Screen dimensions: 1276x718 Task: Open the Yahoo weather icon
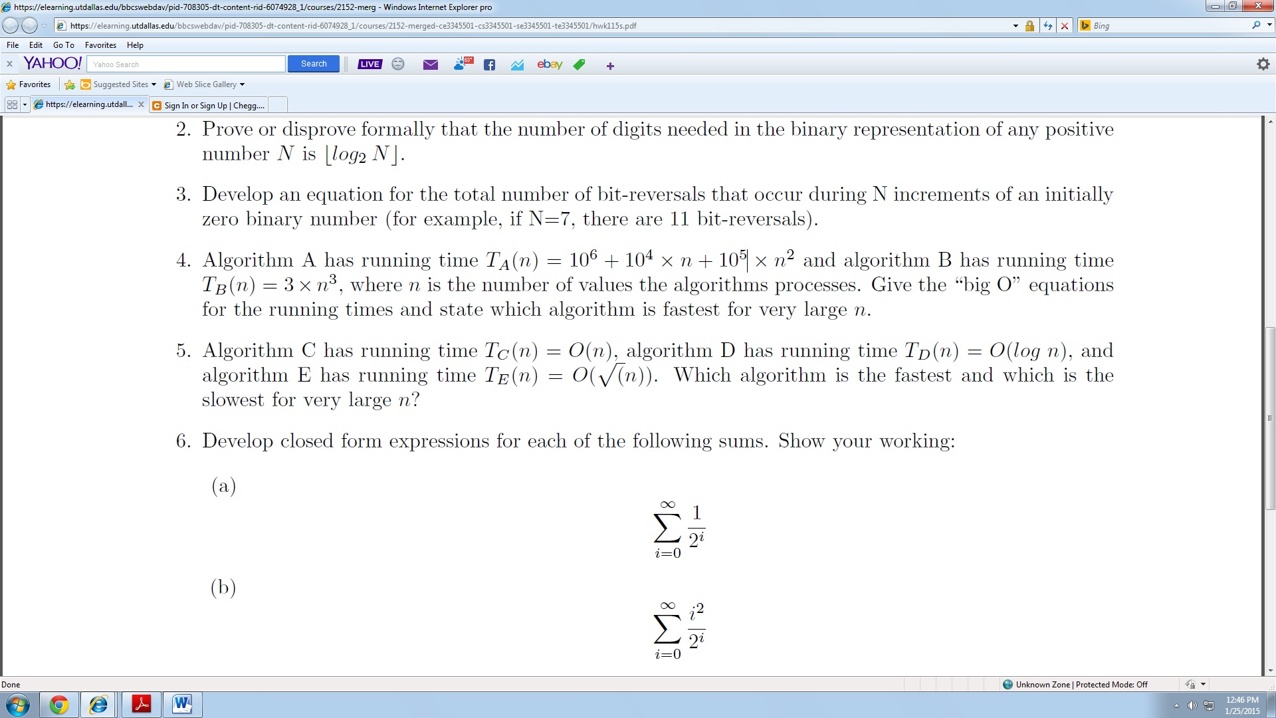point(463,64)
